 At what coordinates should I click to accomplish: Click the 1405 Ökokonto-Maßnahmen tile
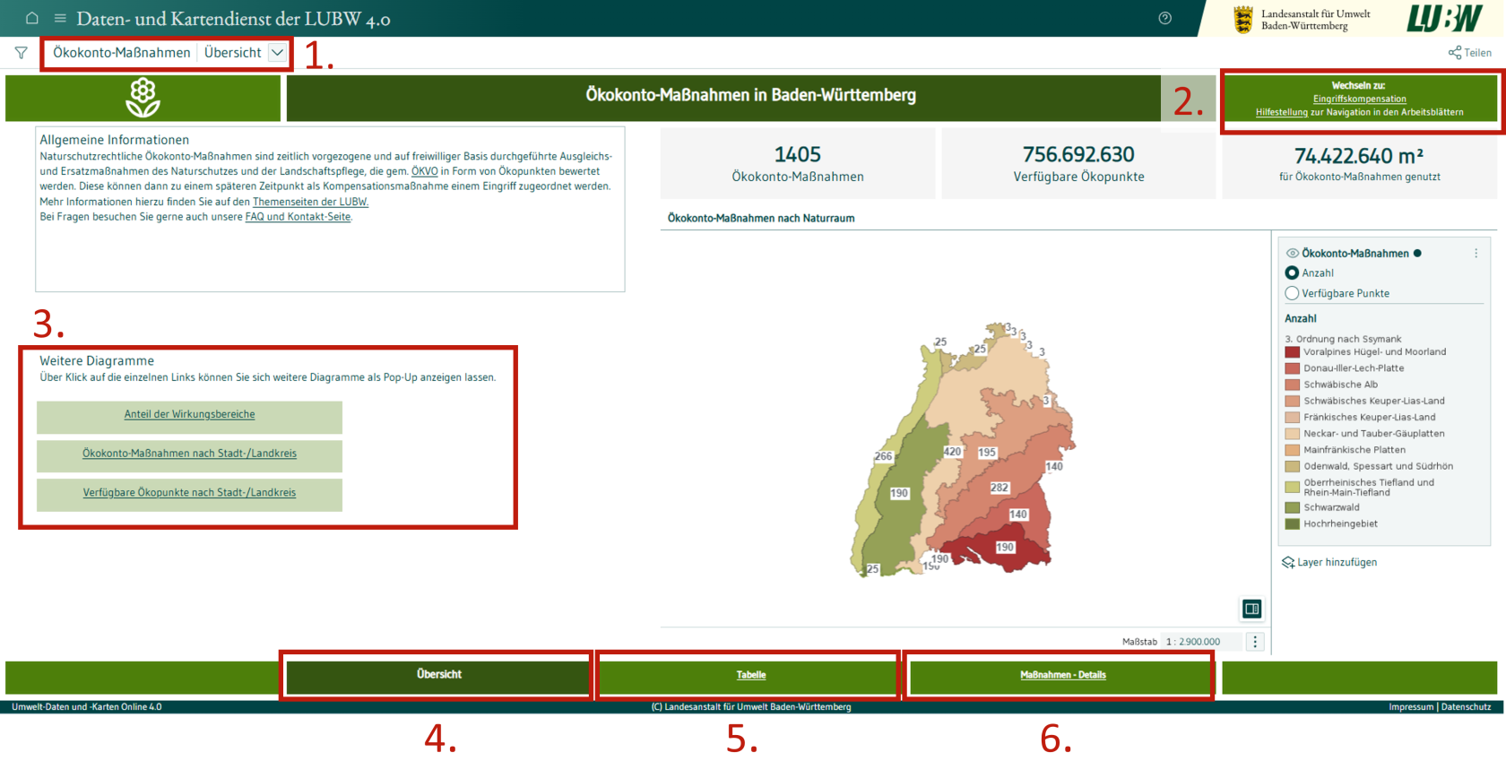[x=798, y=163]
